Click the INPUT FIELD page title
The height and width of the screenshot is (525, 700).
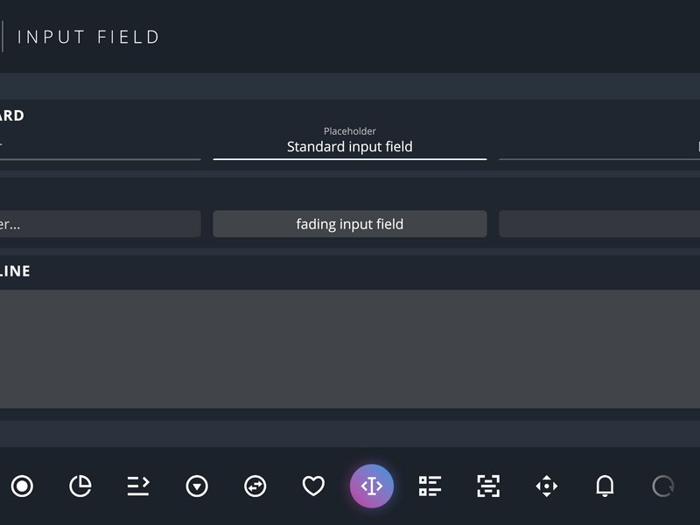coord(88,37)
